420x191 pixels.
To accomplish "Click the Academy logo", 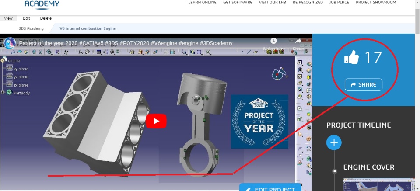I will 42,4.
